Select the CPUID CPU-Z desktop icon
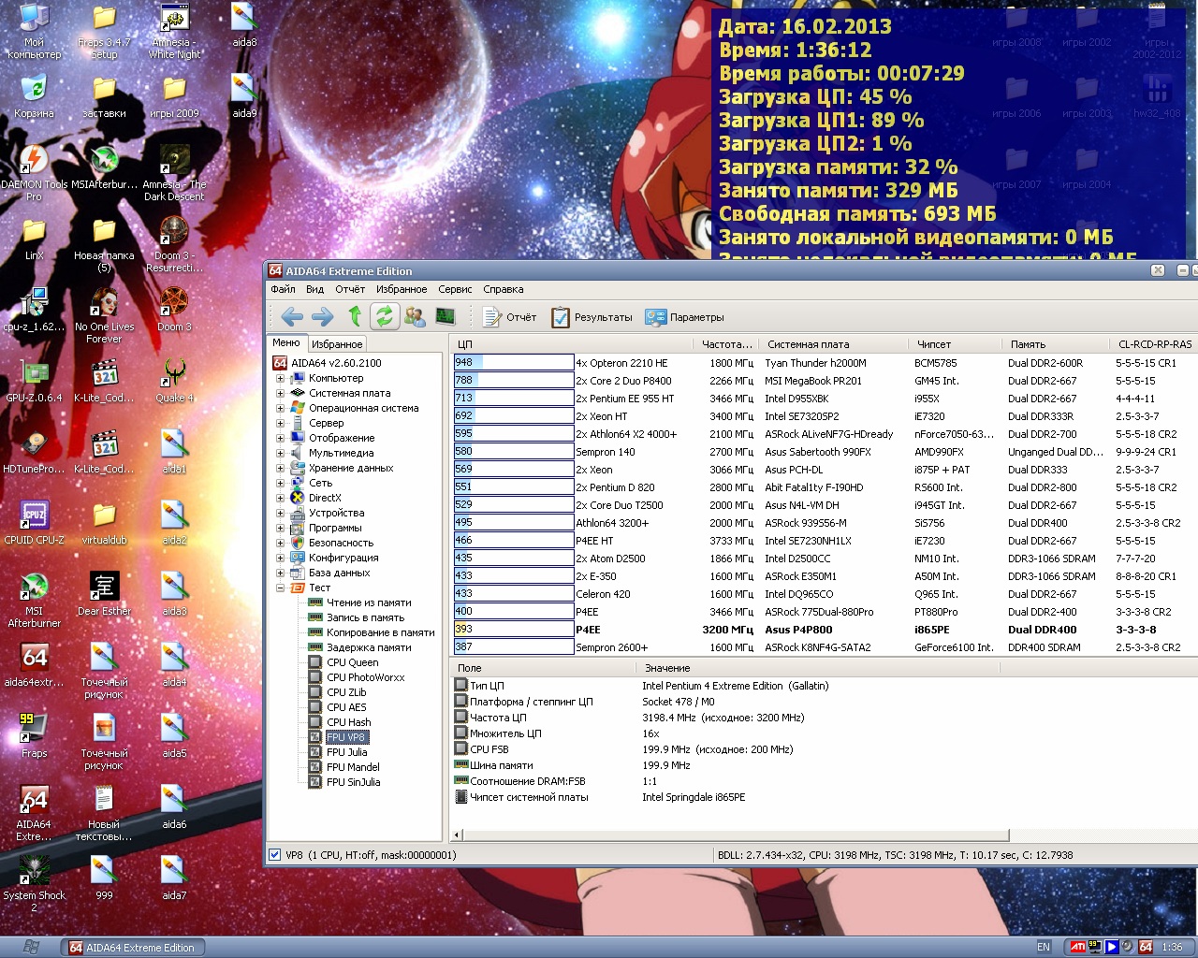This screenshot has height=958, width=1198. pyautogui.click(x=34, y=523)
